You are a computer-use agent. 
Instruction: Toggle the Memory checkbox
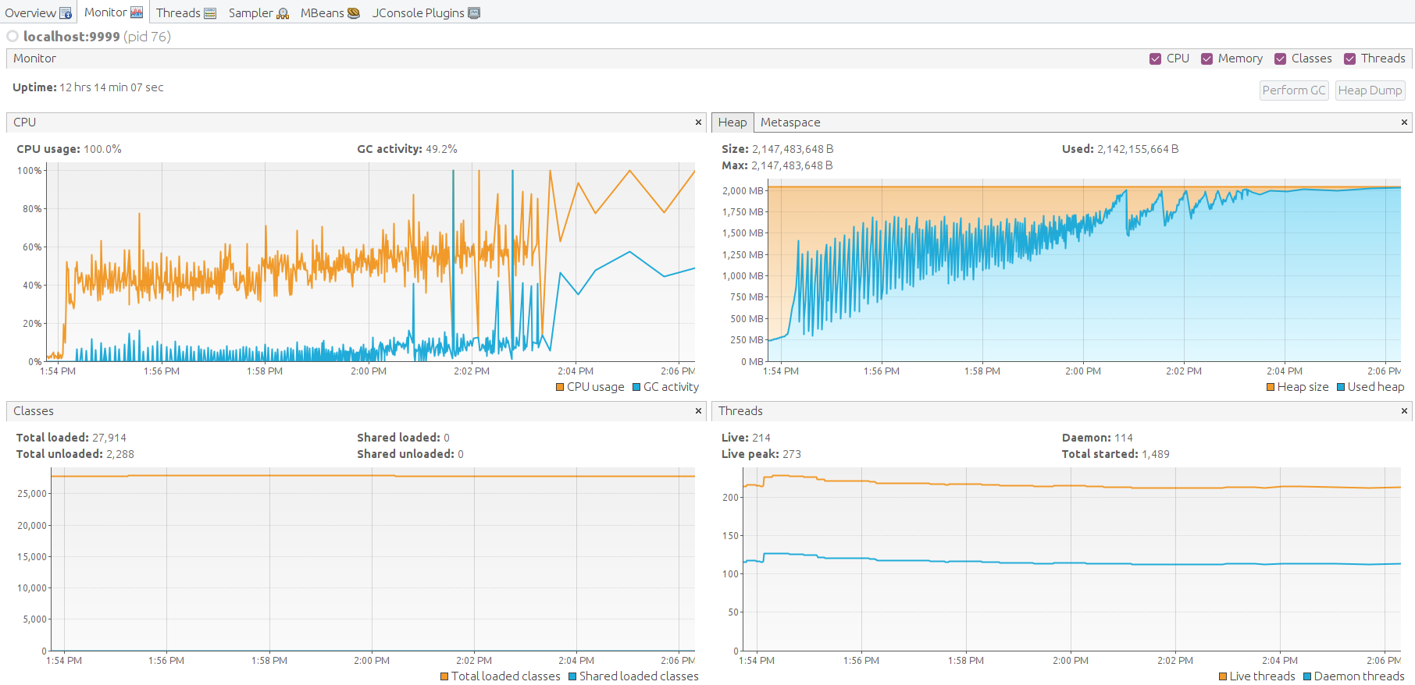click(1207, 59)
